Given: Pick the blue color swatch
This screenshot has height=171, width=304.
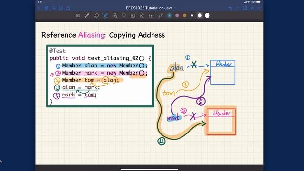Looking at the screenshot, I should pyautogui.click(x=170, y=16).
